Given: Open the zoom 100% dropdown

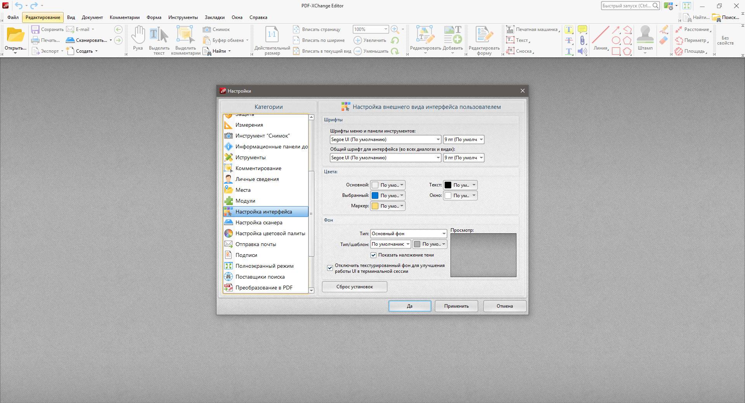Looking at the screenshot, I should [x=385, y=29].
